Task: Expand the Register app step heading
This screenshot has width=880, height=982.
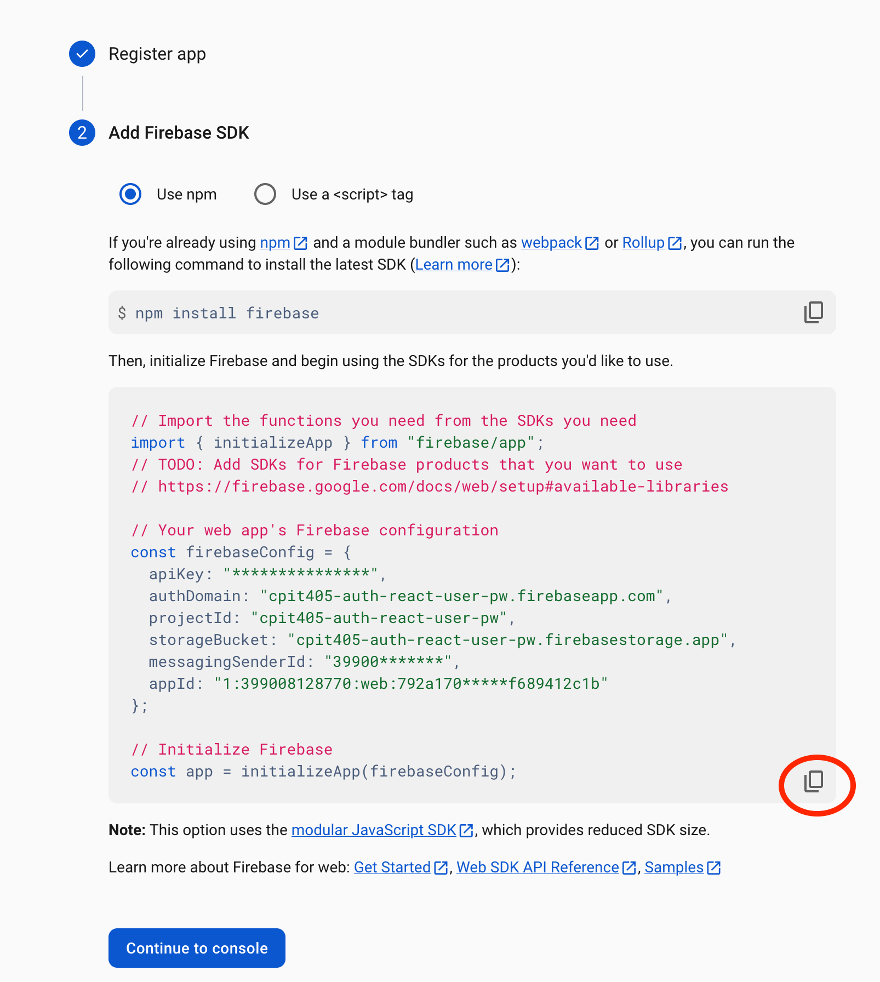Action: point(157,54)
